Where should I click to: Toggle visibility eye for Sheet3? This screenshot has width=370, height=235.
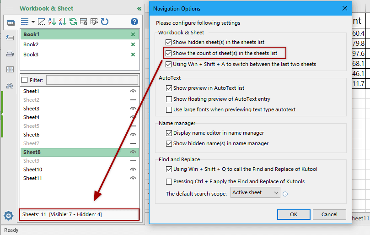click(x=133, y=109)
